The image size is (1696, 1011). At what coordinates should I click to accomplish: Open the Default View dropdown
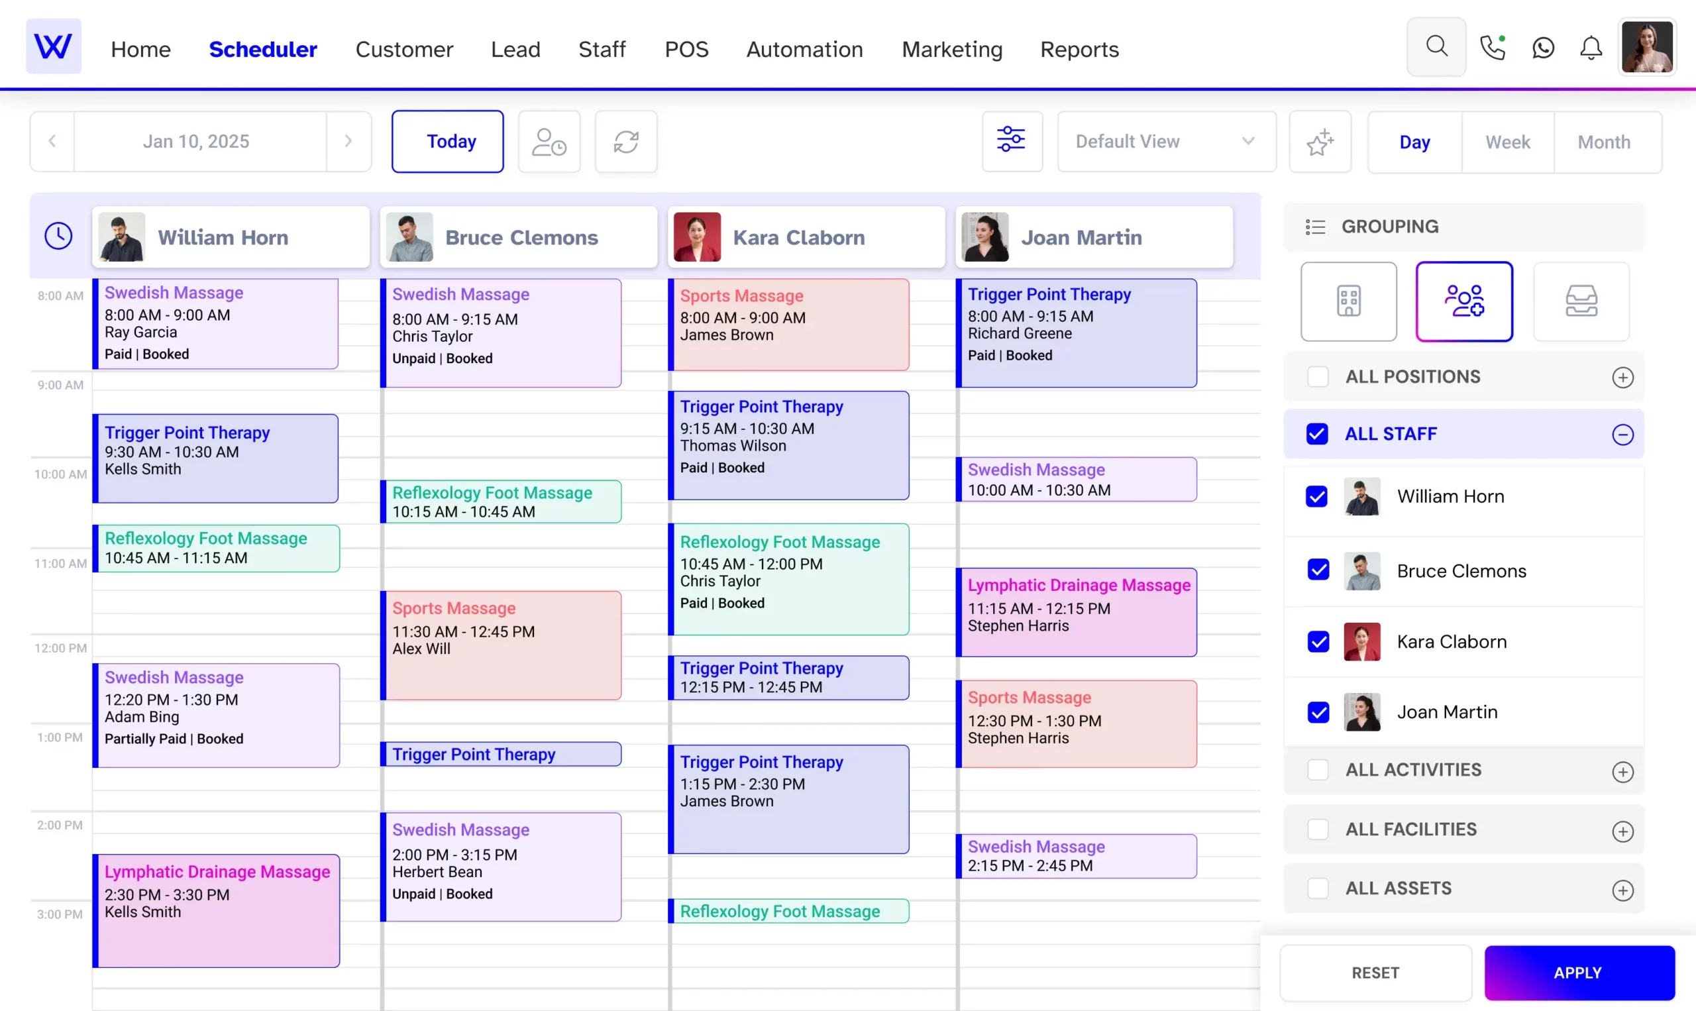[1162, 141]
